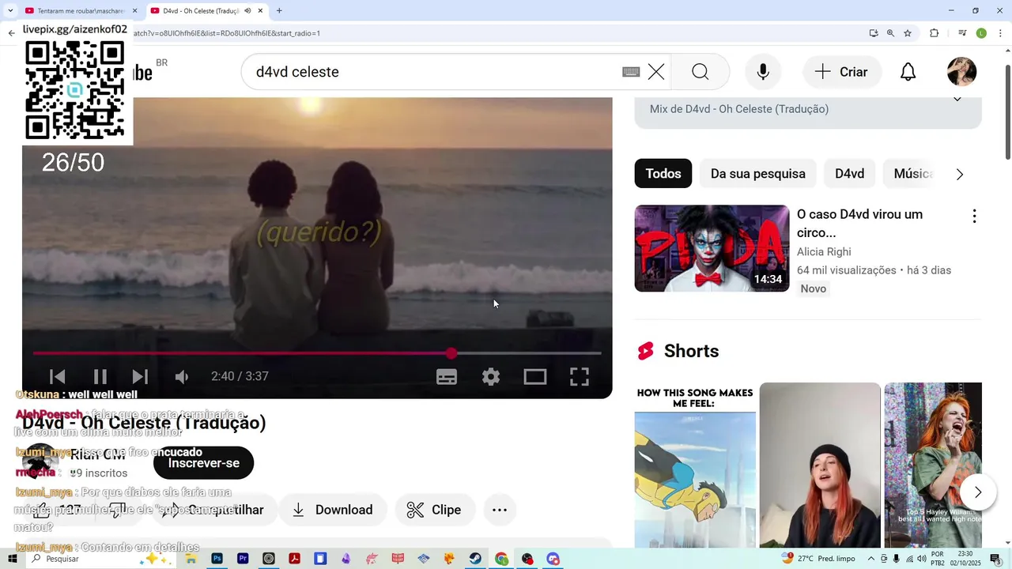Open the Chrome three-dot menu
Image resolution: width=1012 pixels, height=569 pixels.
coord(1001,33)
